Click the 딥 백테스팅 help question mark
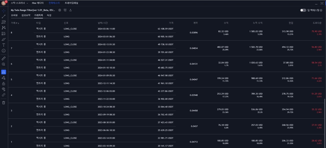Image resolution: width=326 pixels, height=148 pixels. point(321,10)
